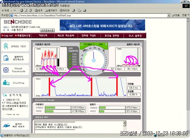Click the results text box up arrow
This screenshot has height=138, width=190.
click(125, 122)
